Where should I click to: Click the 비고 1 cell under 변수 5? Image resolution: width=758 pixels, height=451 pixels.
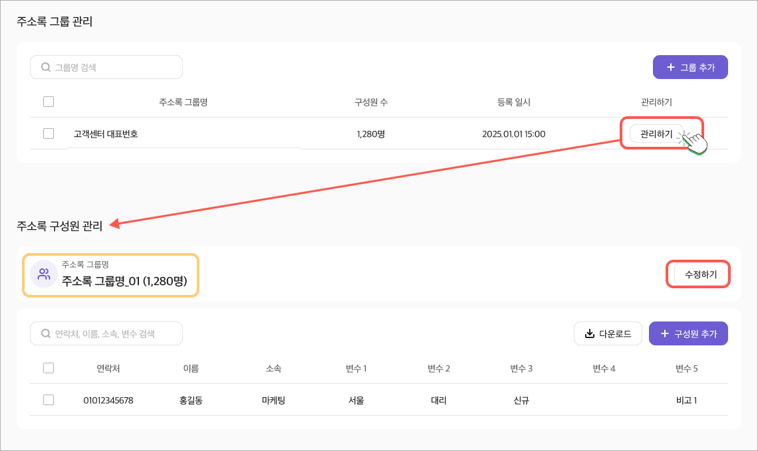(686, 401)
